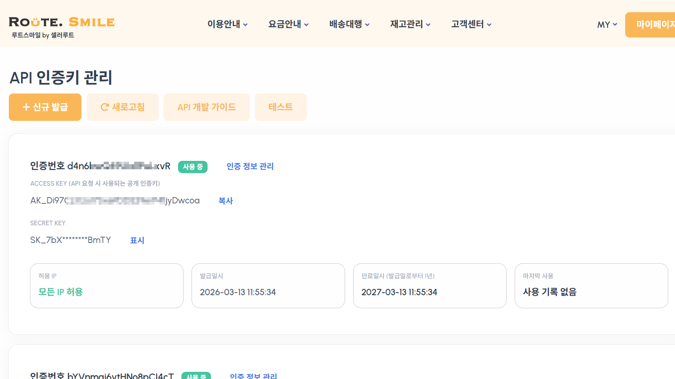
Task: Click the 새로고침 button
Action: (122, 107)
